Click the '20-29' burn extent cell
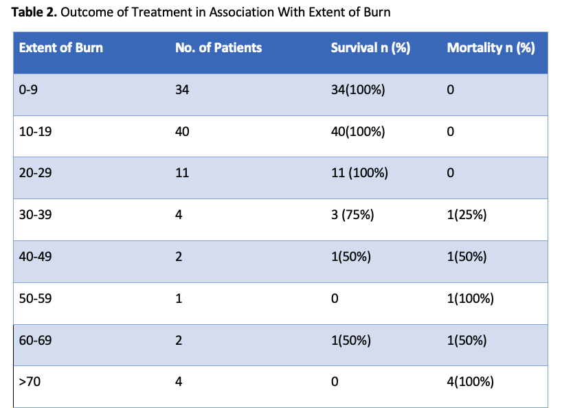 [x=34, y=173]
